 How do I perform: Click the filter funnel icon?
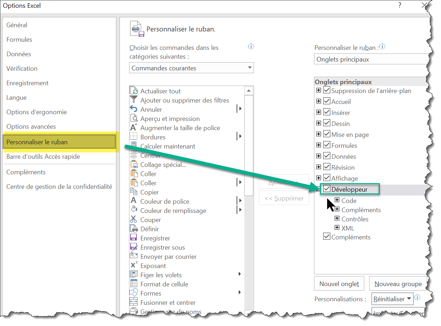click(134, 100)
